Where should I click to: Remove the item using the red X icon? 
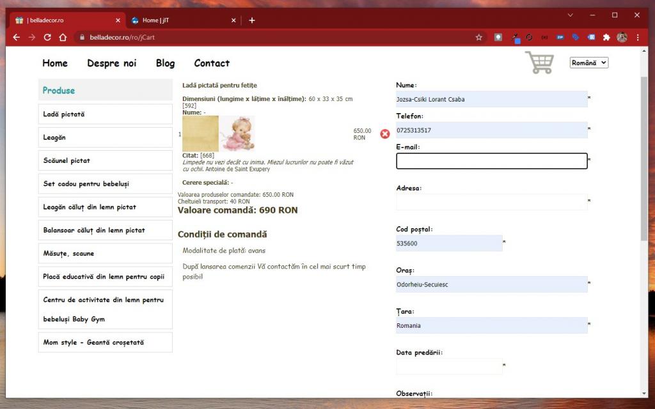click(385, 134)
